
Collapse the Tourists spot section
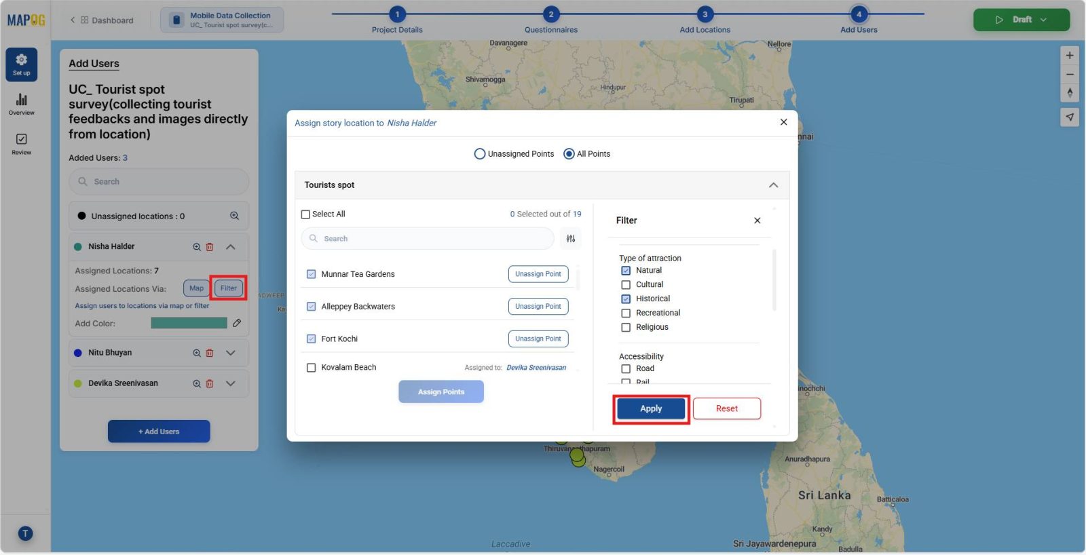coord(773,185)
